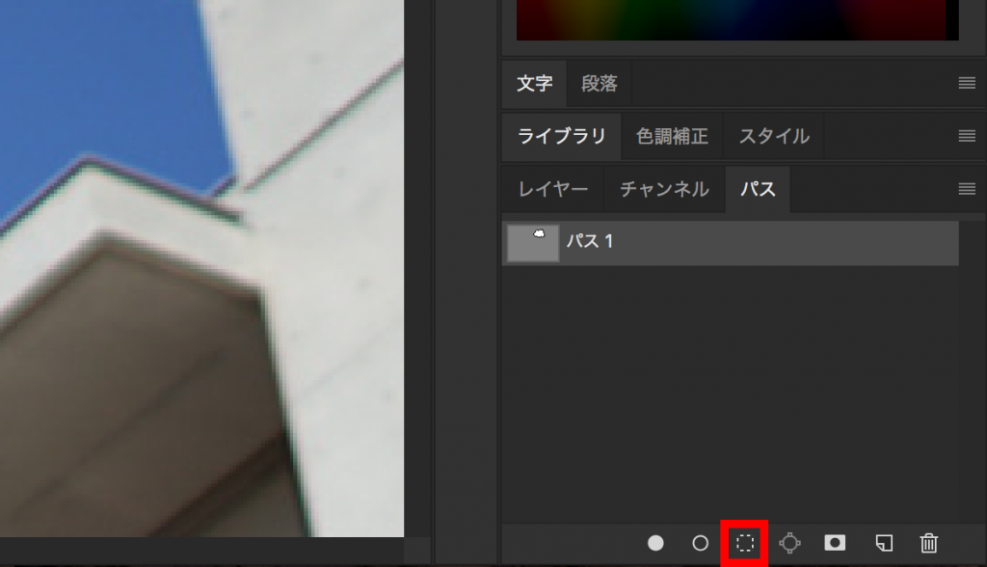
Task: Pick a color from the color spectrum
Action: (x=737, y=20)
